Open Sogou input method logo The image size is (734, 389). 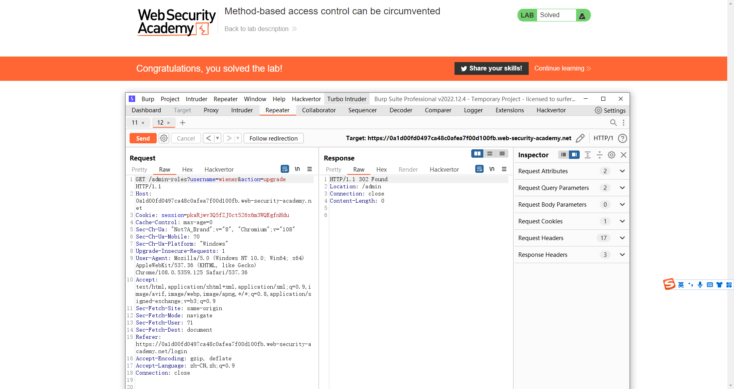tap(669, 284)
